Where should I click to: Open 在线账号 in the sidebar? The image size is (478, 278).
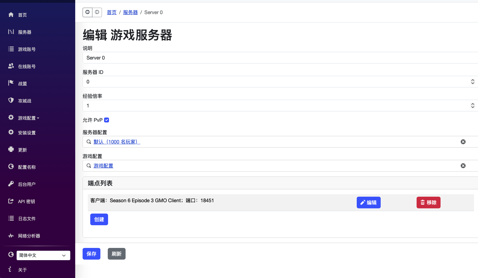click(27, 67)
